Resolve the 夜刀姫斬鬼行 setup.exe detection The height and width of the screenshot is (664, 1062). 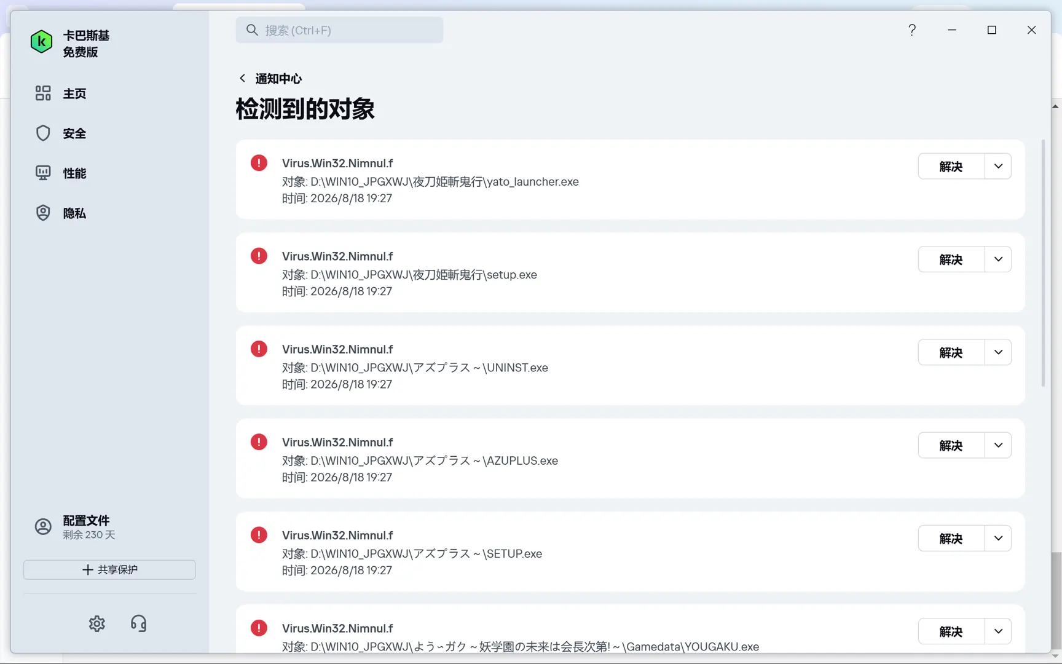pyautogui.click(x=951, y=259)
